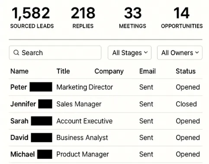Expand the All Owners dropdown

click(180, 52)
